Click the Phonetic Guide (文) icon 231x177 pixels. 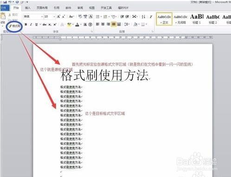click(x=85, y=17)
